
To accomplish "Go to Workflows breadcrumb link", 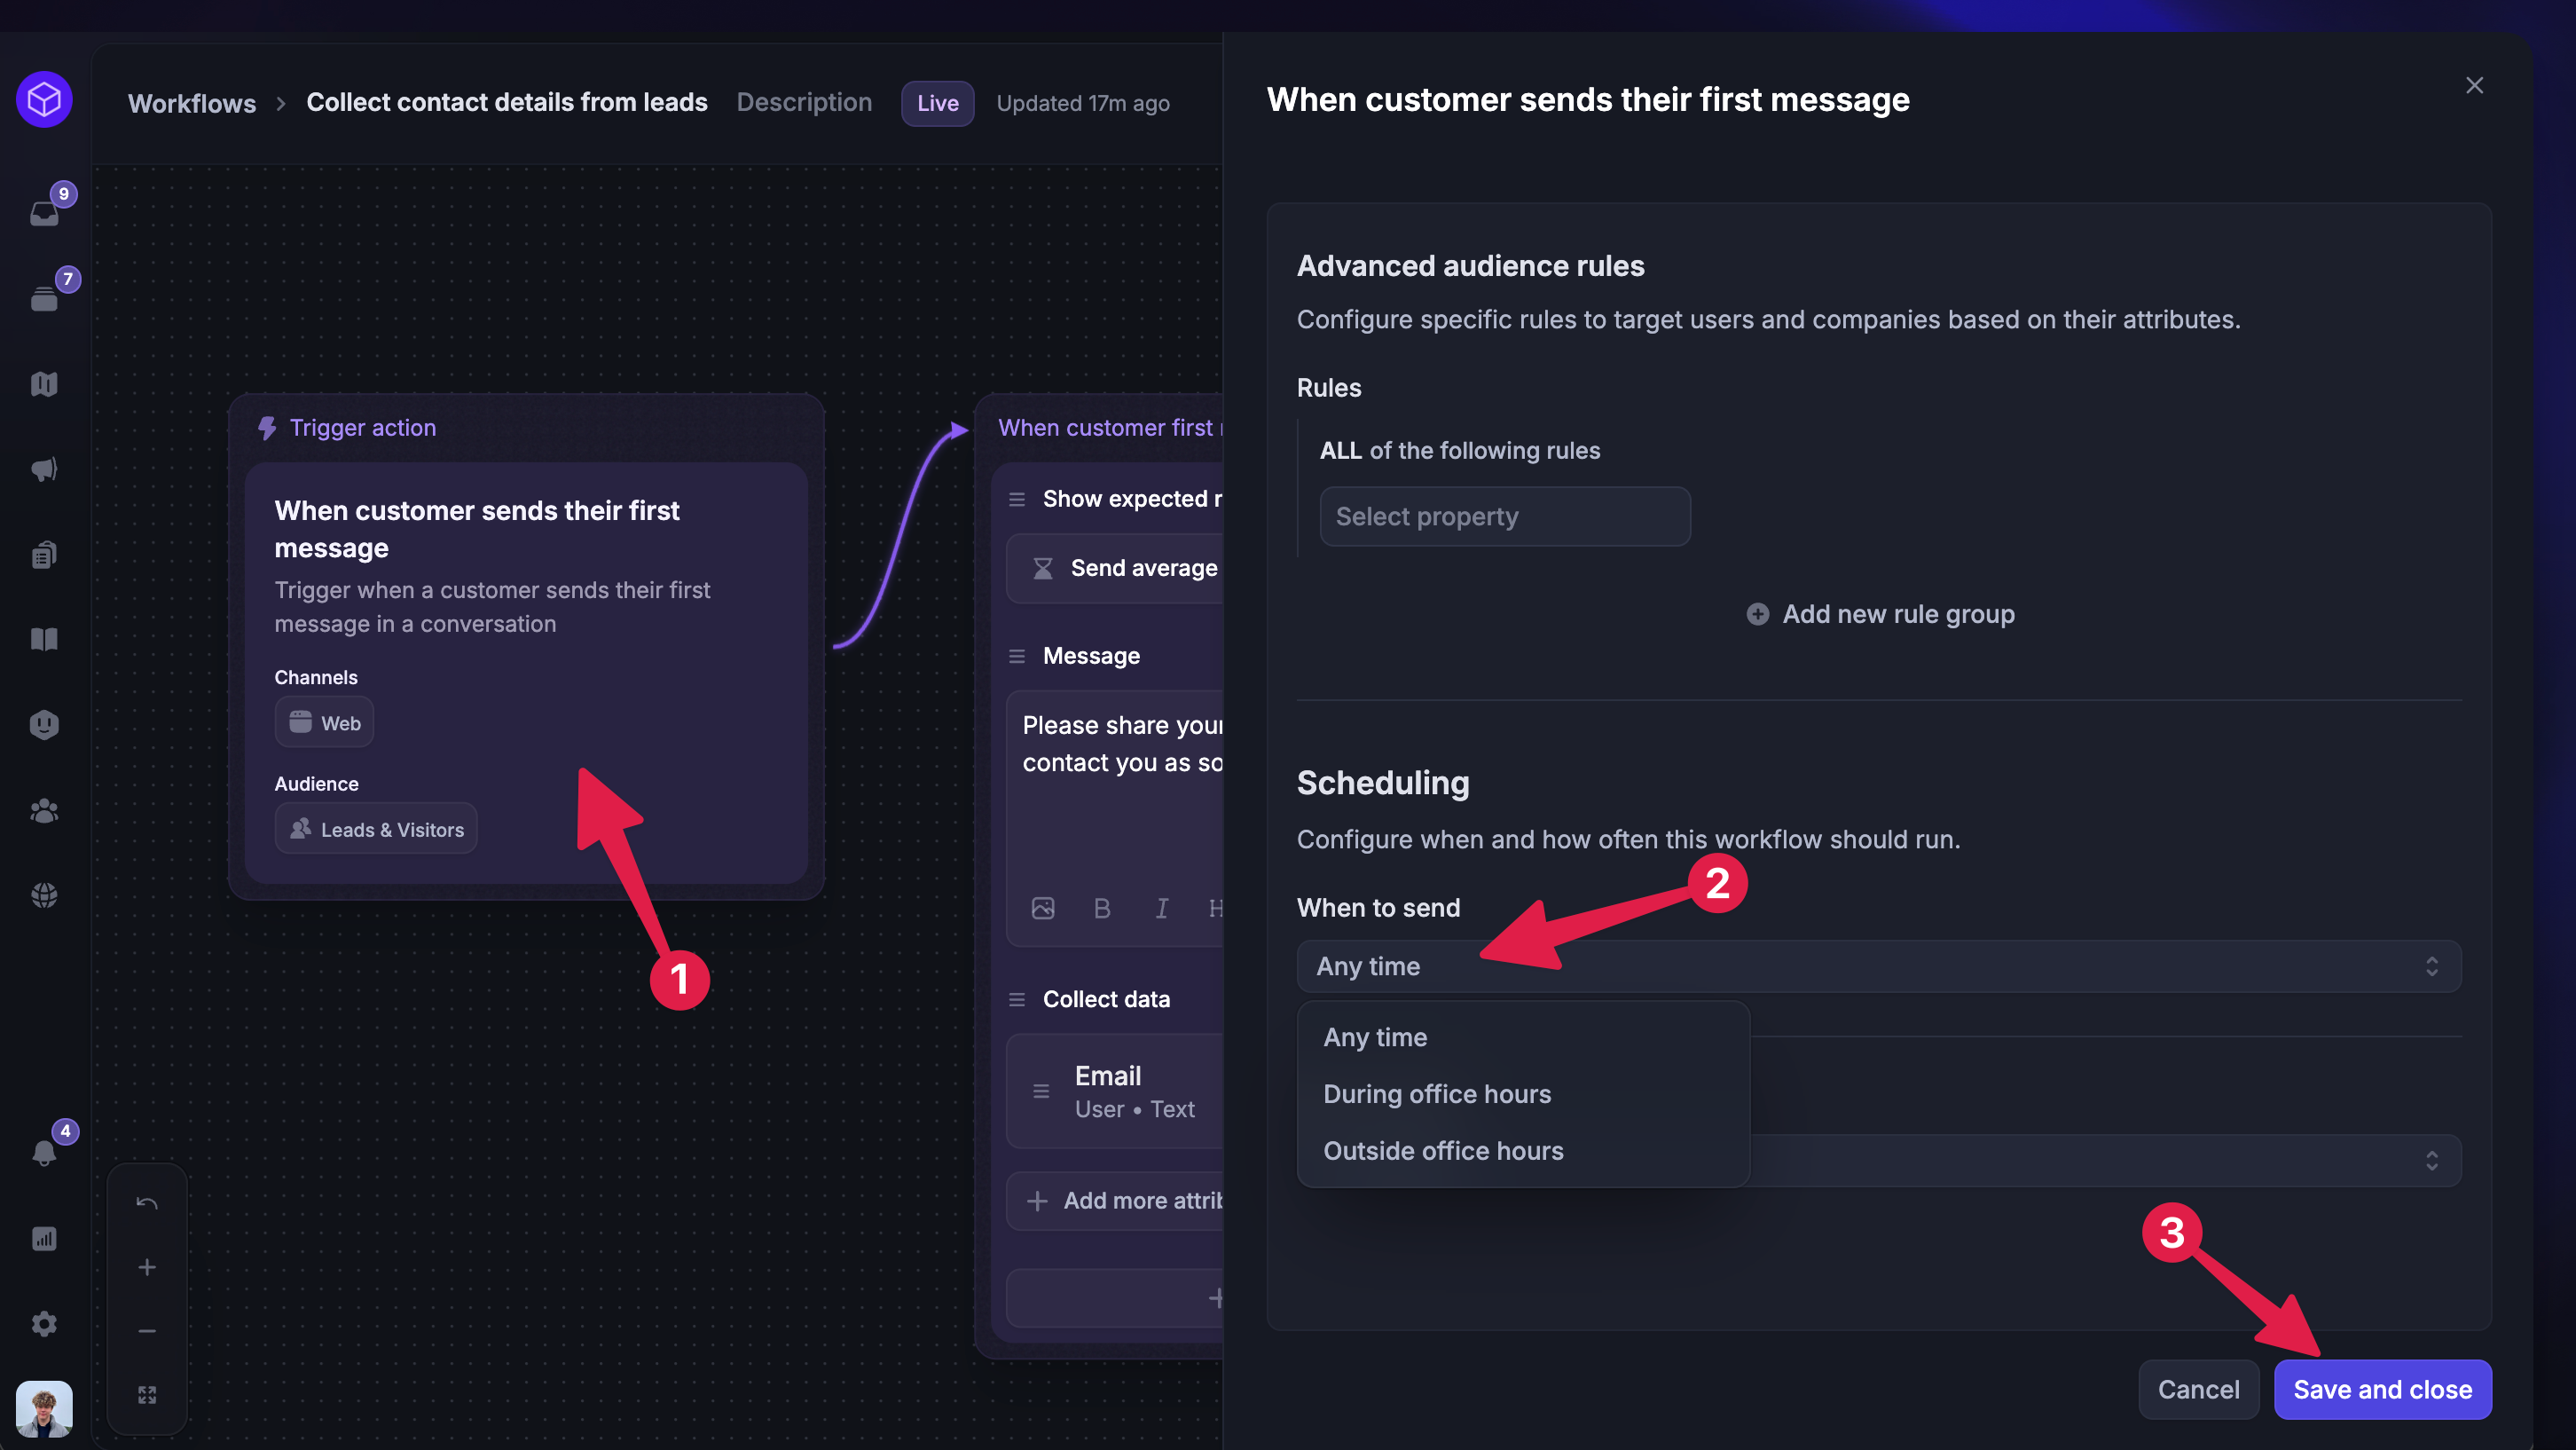I will [x=192, y=102].
